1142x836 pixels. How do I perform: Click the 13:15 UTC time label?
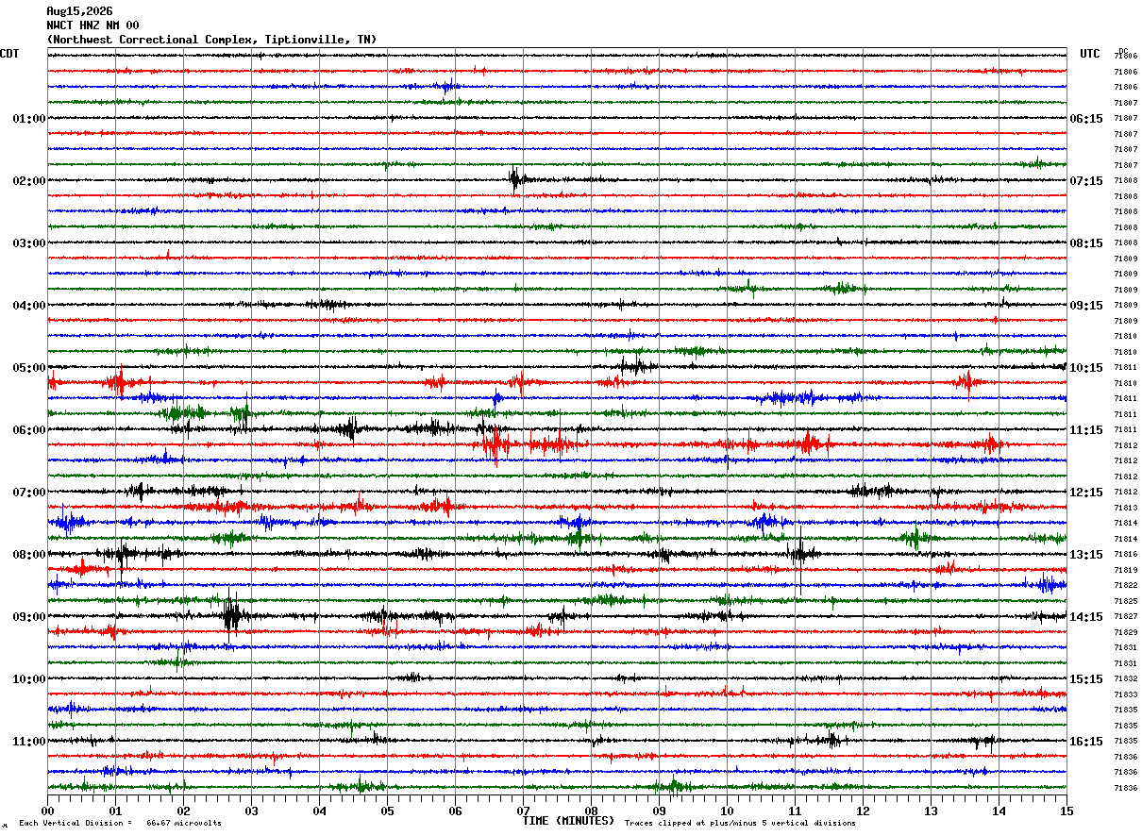(x=1086, y=555)
